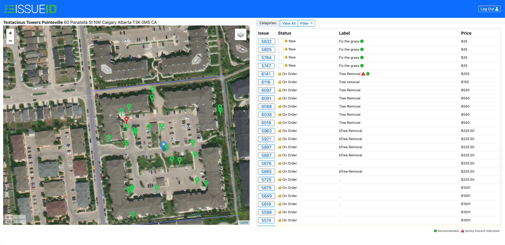This screenshot has width=505, height=245.
Task: Click the Categories label
Action: coord(268,23)
